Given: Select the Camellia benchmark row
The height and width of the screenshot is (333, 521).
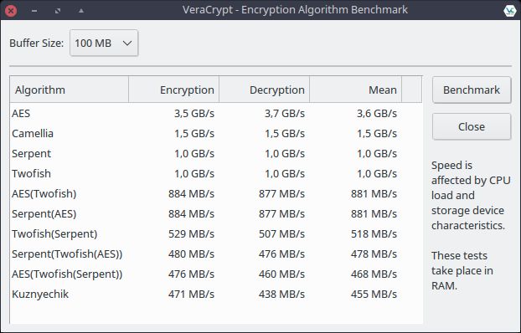Looking at the screenshot, I should click(216, 134).
